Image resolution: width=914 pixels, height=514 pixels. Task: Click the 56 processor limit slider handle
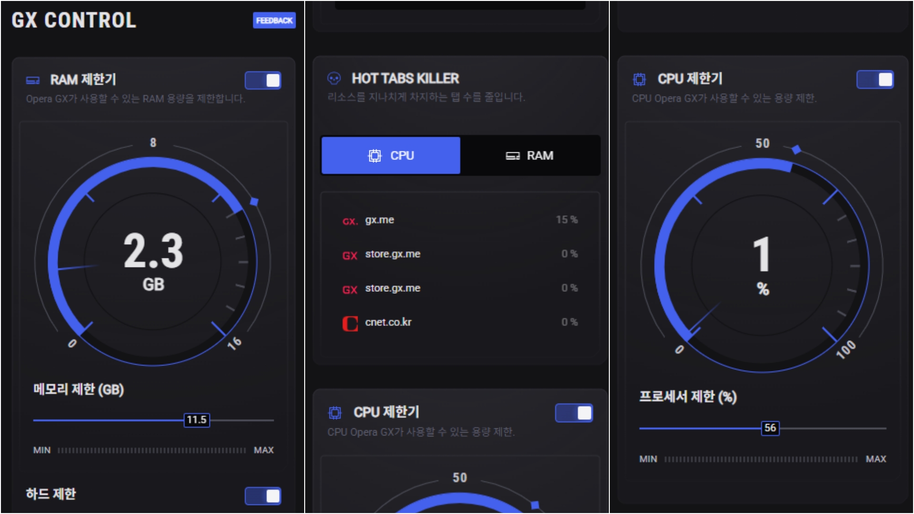770,428
